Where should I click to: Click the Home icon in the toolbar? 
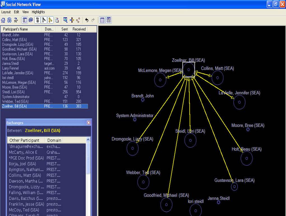coord(3,20)
